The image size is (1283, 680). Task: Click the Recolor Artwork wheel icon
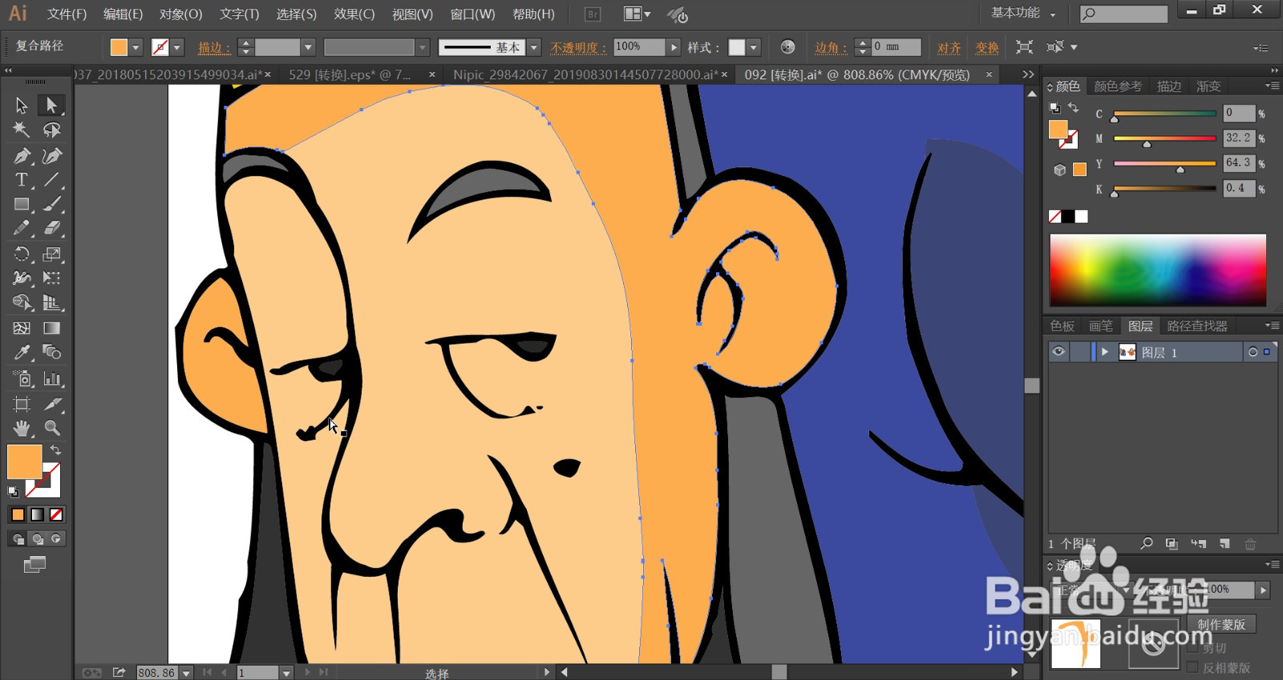[787, 47]
